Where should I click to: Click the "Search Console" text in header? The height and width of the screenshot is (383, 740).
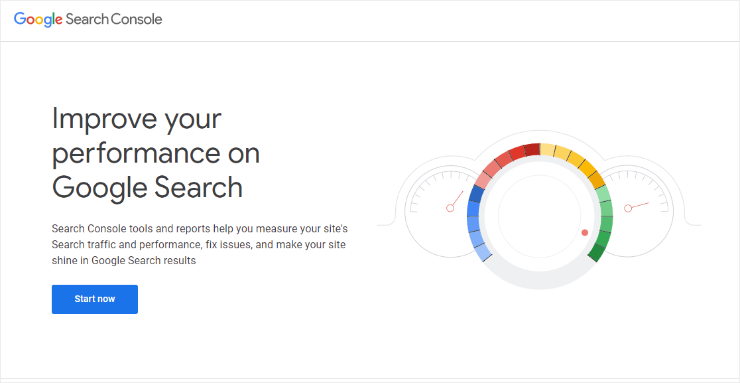coord(114,19)
